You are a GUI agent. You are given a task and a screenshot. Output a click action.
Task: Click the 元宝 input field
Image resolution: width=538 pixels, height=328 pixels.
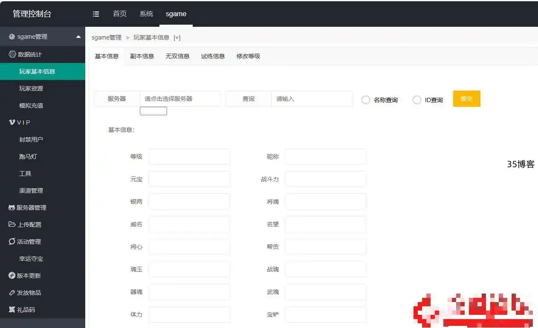pos(189,179)
